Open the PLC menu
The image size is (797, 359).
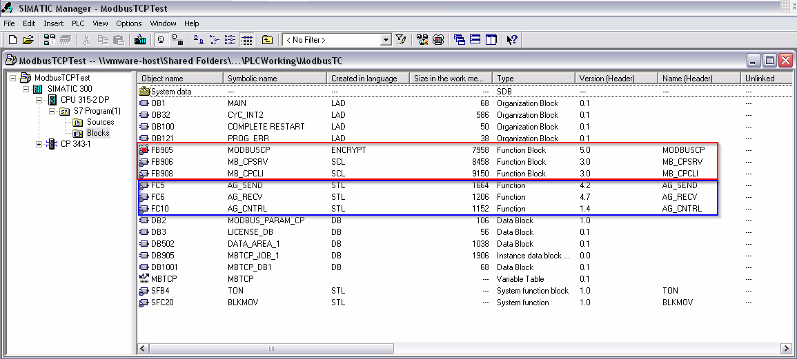(78, 23)
